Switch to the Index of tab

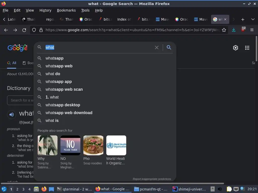124,19
